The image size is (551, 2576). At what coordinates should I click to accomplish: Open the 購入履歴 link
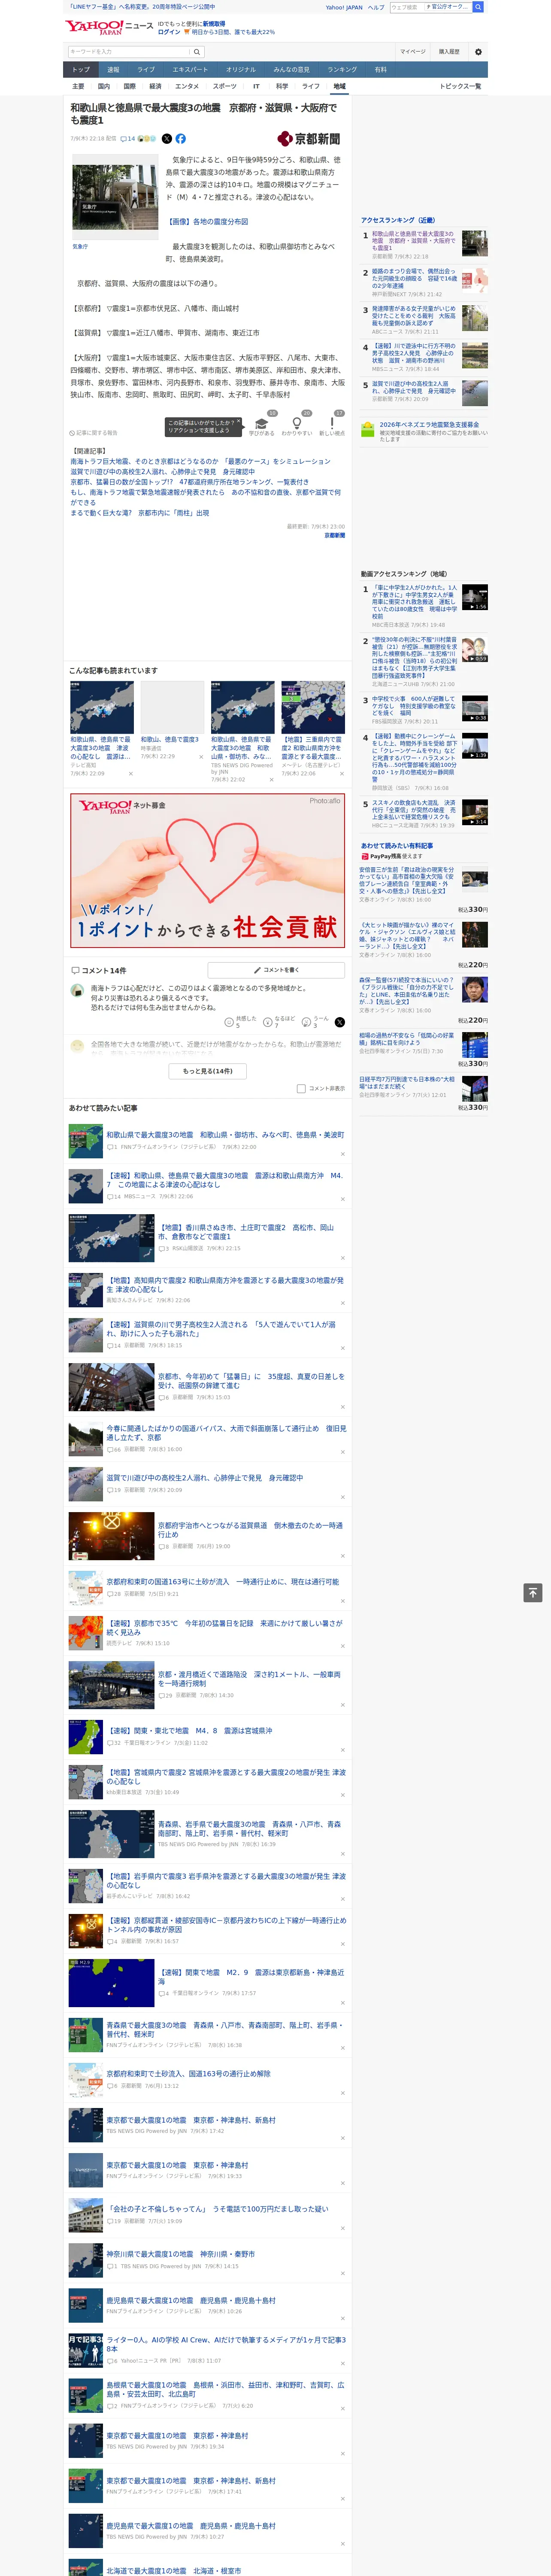point(449,52)
